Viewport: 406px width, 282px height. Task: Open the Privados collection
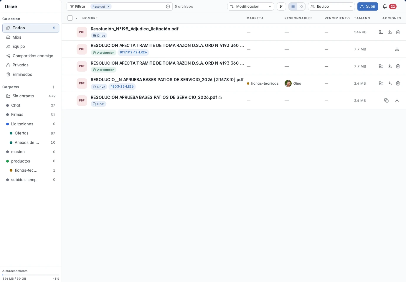pos(31,65)
